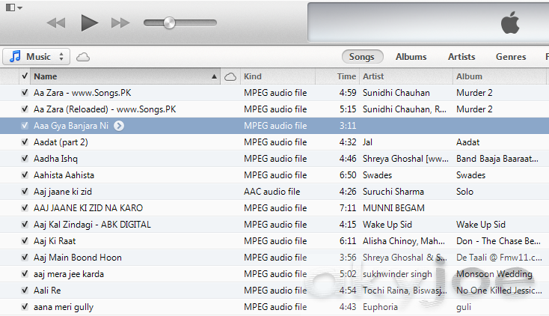
Task: Select the song aana meri gully
Action: pos(64,307)
